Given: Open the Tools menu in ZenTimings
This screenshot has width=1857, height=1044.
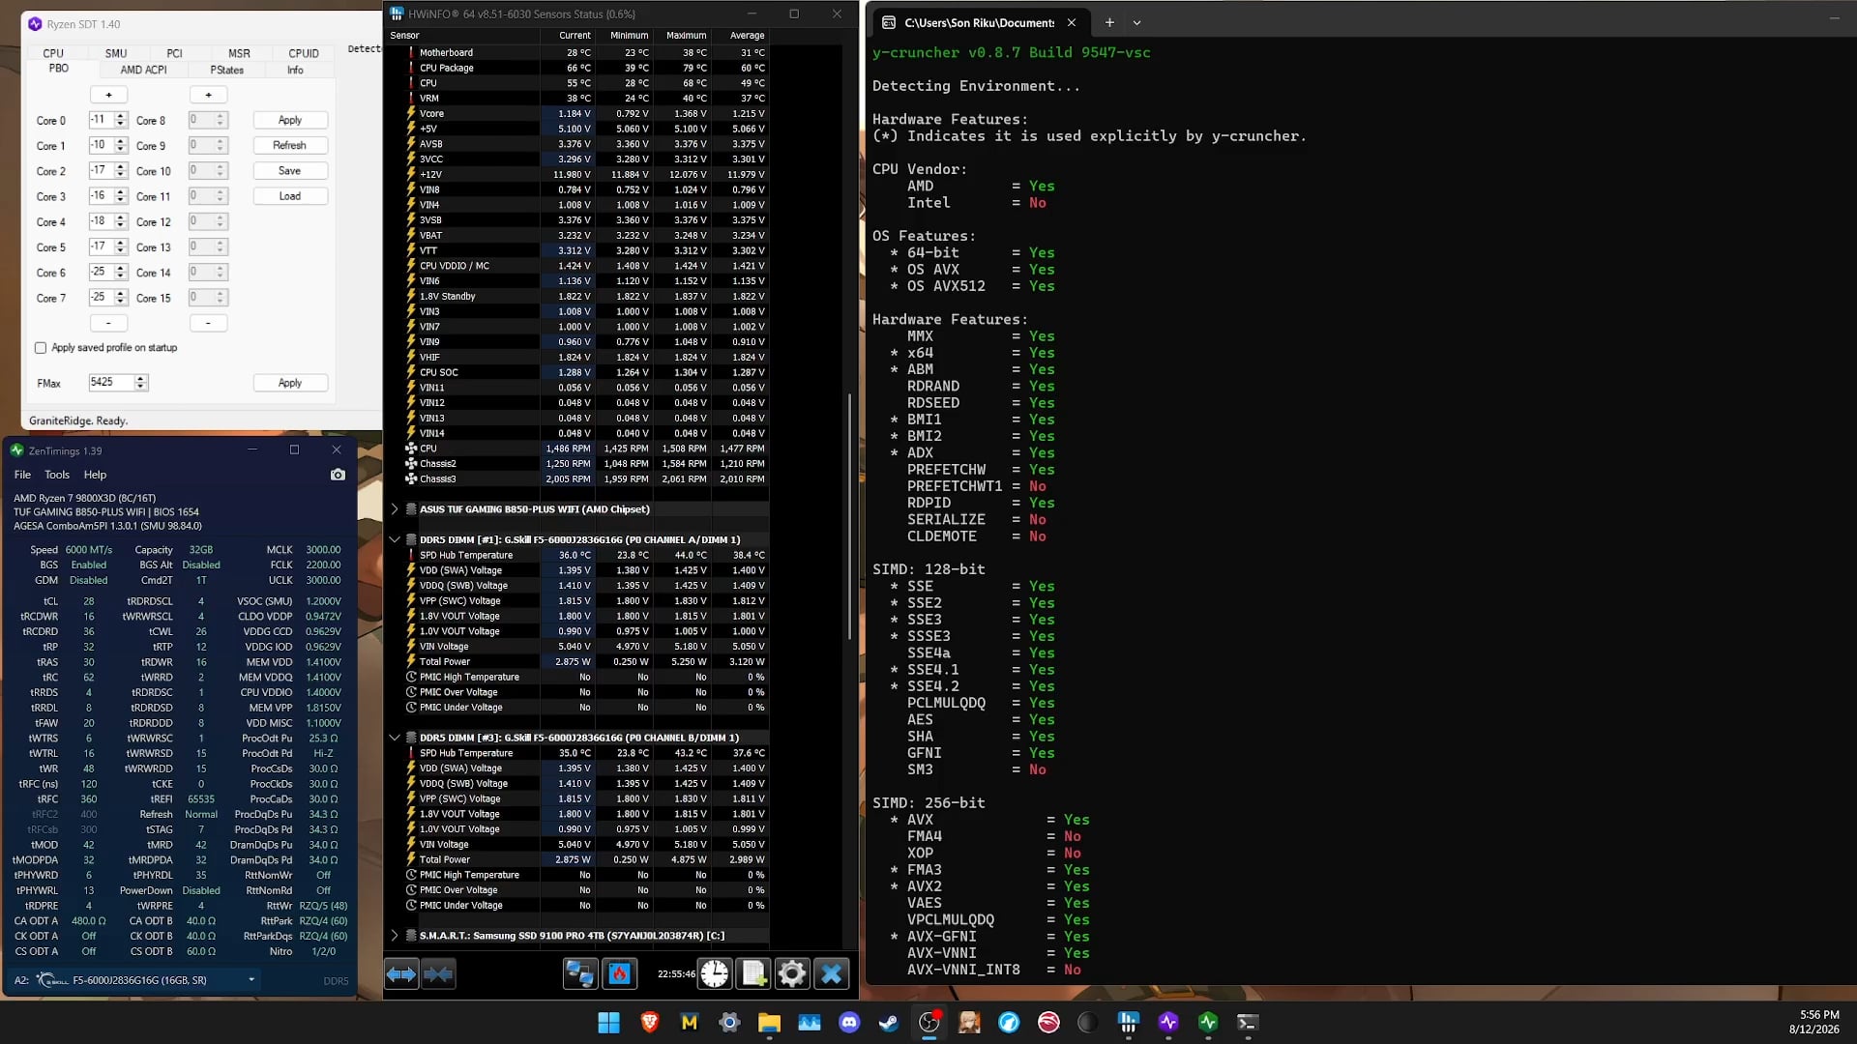Looking at the screenshot, I should point(57,475).
